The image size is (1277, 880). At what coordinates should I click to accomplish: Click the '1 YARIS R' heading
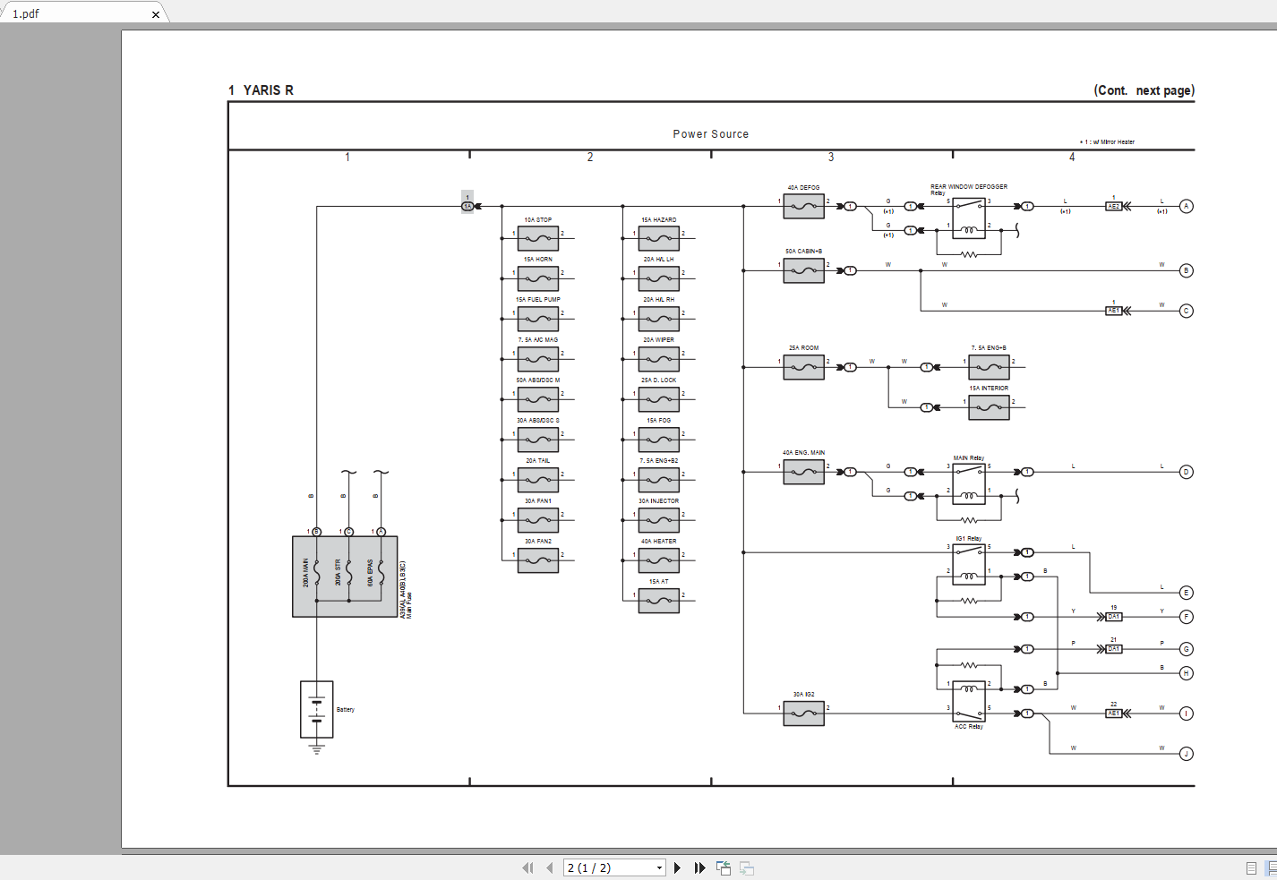point(261,90)
